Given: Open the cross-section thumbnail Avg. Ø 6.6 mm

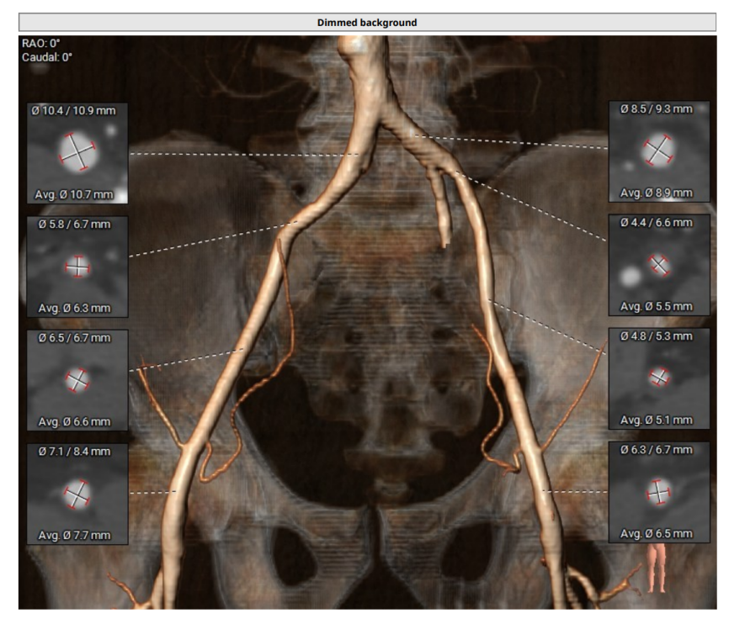Looking at the screenshot, I should 77,380.
